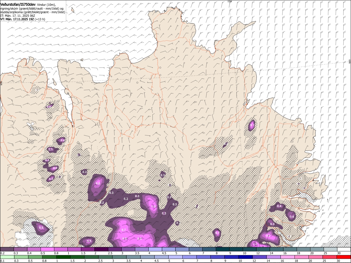Click the 'VT: Mán. 17.11.2025 19Z' valid time
The width and height of the screenshot is (351, 263).
click(17, 19)
